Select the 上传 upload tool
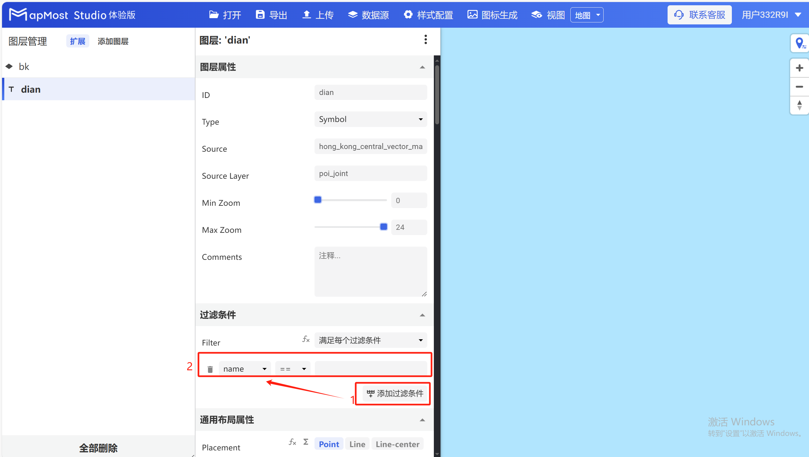Screen dimensions: 809x457 (x=317, y=15)
